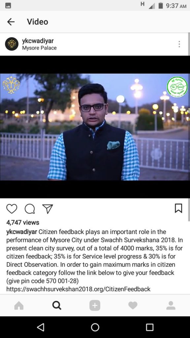
Task: Share post via paper plane icon
Action: coord(47,209)
